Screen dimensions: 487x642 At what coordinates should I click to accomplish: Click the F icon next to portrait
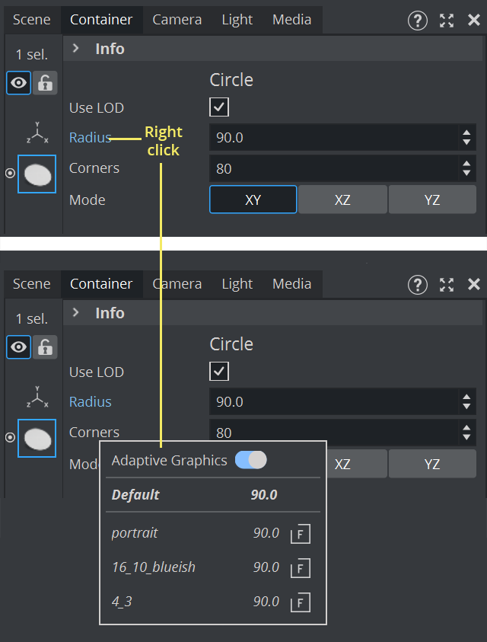click(x=301, y=533)
